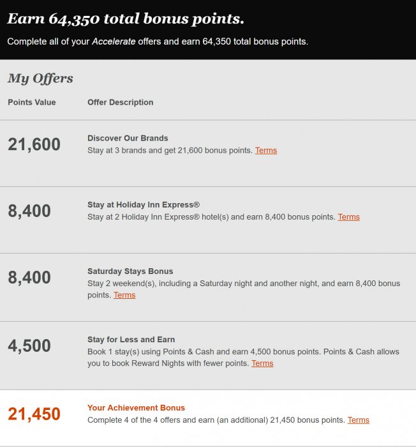
Task: Select the Stay at Holiday Inn Express® title
Action: tap(144, 205)
